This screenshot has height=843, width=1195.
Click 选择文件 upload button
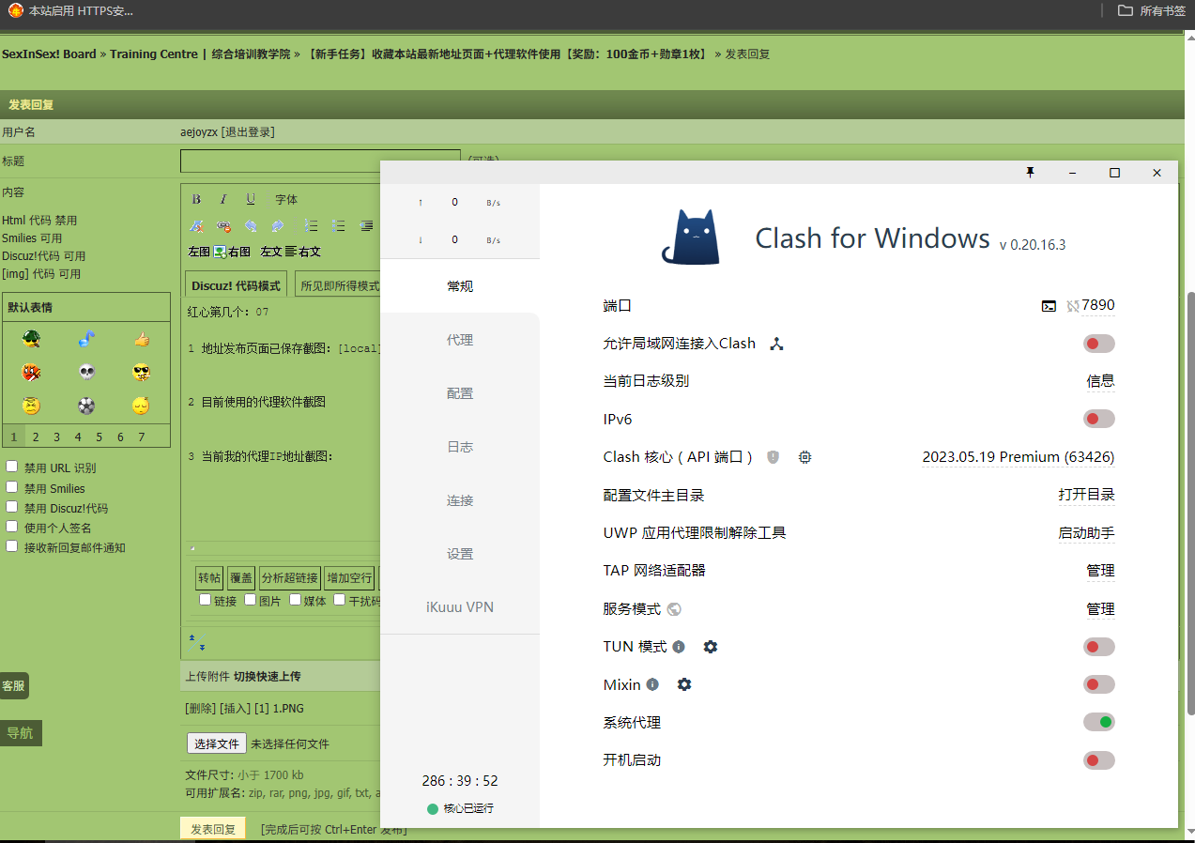click(217, 743)
